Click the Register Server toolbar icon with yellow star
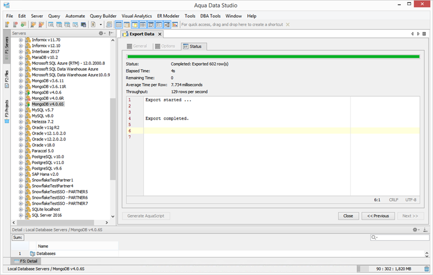433x275 pixels. [7, 24]
